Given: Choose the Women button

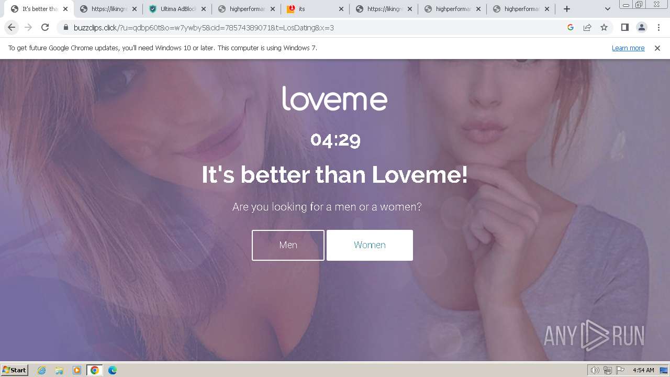Looking at the screenshot, I should point(370,245).
